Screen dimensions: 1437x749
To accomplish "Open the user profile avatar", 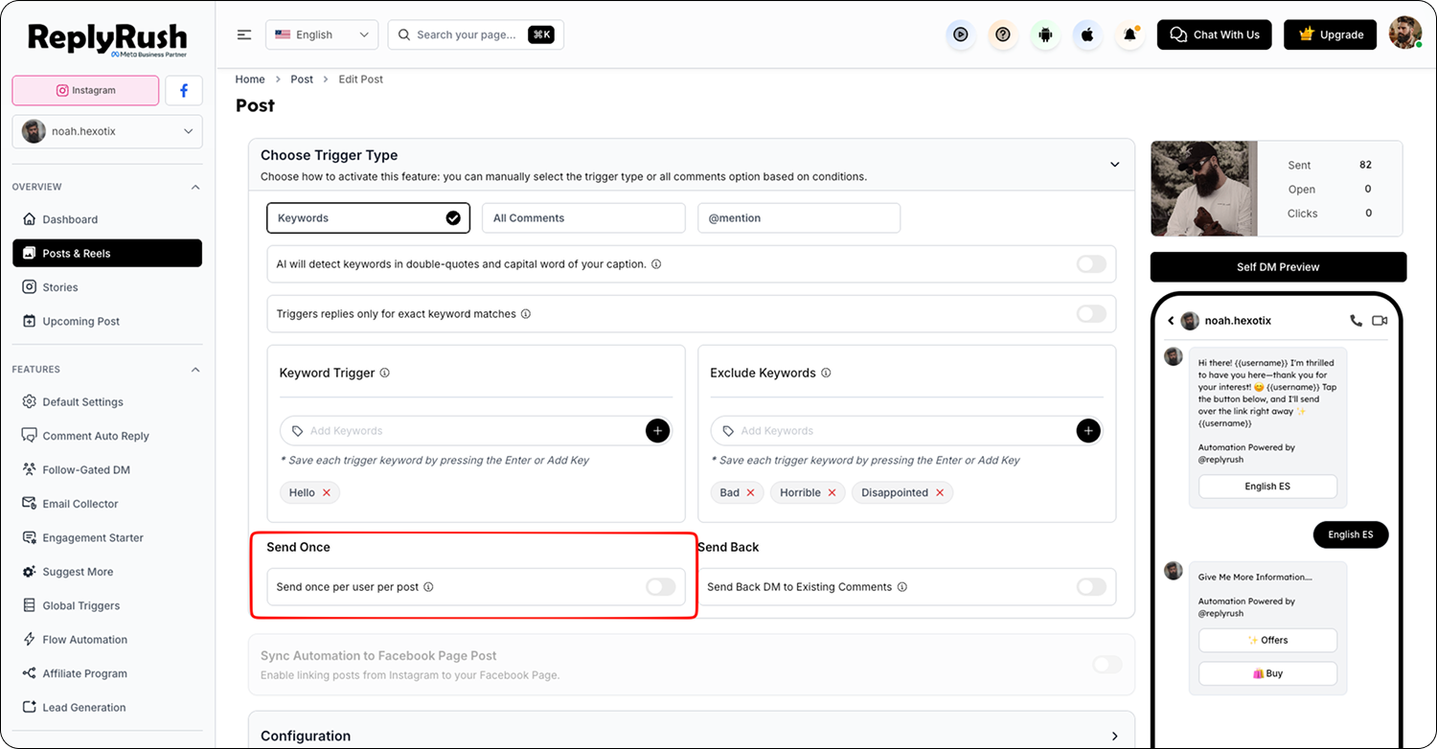I will pos(1405,34).
